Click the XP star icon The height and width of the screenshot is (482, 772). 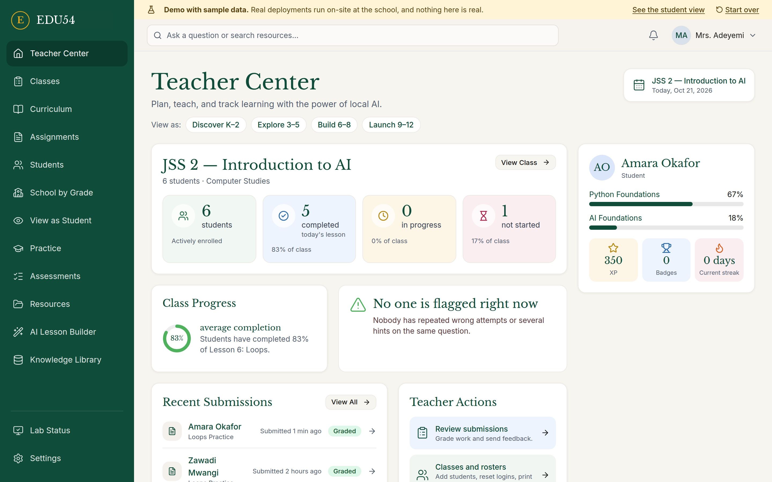pos(613,248)
